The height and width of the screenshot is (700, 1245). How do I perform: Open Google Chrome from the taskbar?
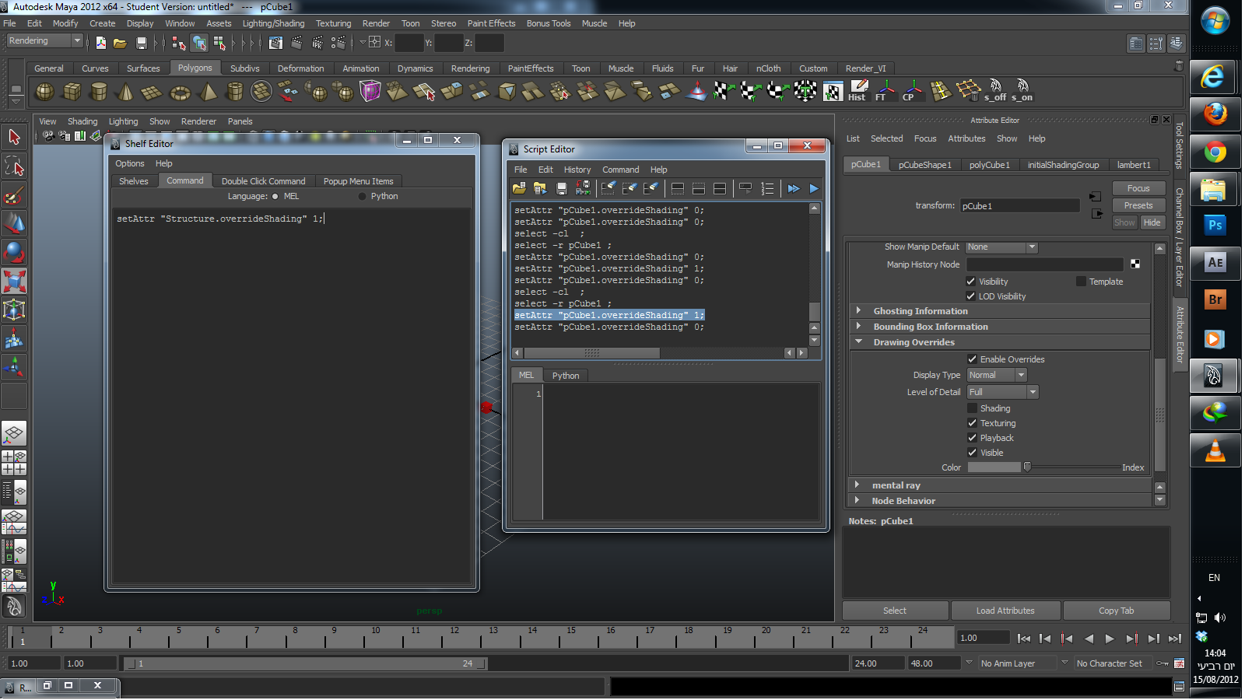click(x=1215, y=152)
